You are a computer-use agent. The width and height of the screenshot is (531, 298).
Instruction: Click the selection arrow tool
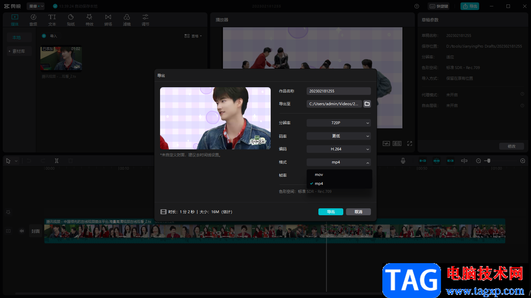click(8, 161)
